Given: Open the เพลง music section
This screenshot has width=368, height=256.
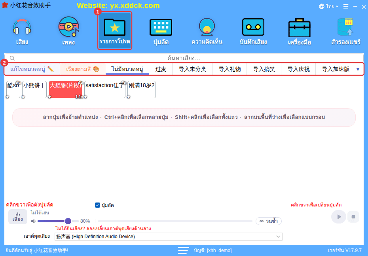Looking at the screenshot, I should (68, 32).
